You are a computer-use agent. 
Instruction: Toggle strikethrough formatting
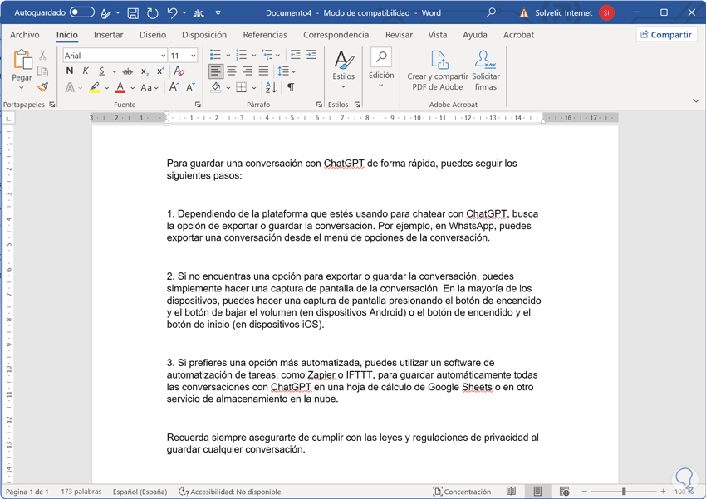(128, 71)
